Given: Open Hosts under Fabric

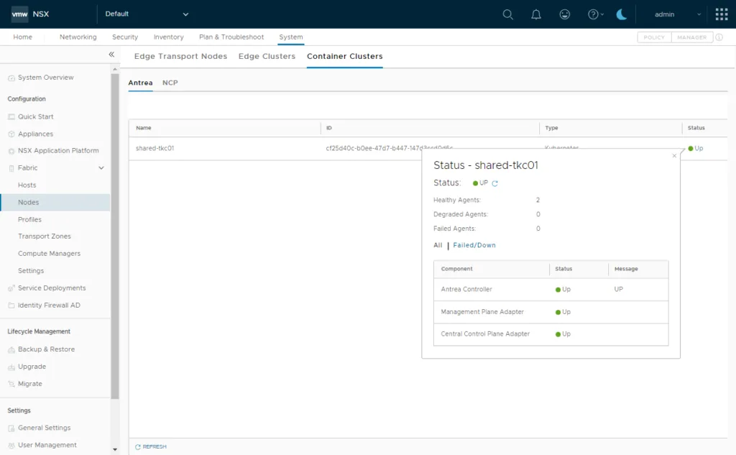Looking at the screenshot, I should pos(27,185).
